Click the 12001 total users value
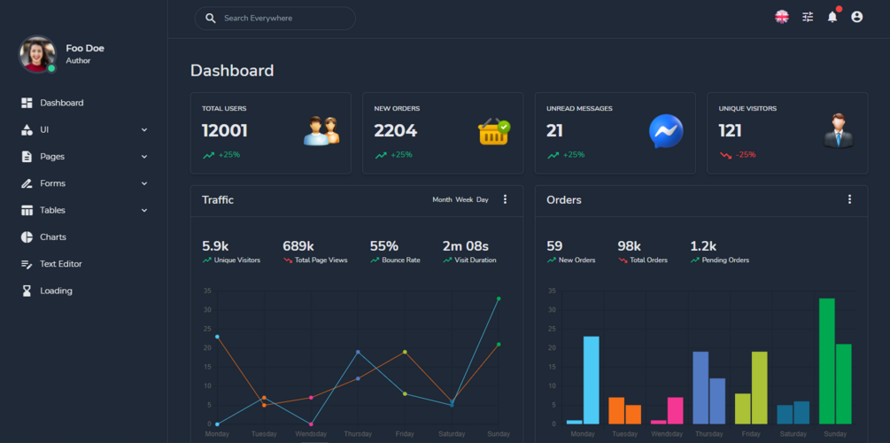 click(x=225, y=130)
